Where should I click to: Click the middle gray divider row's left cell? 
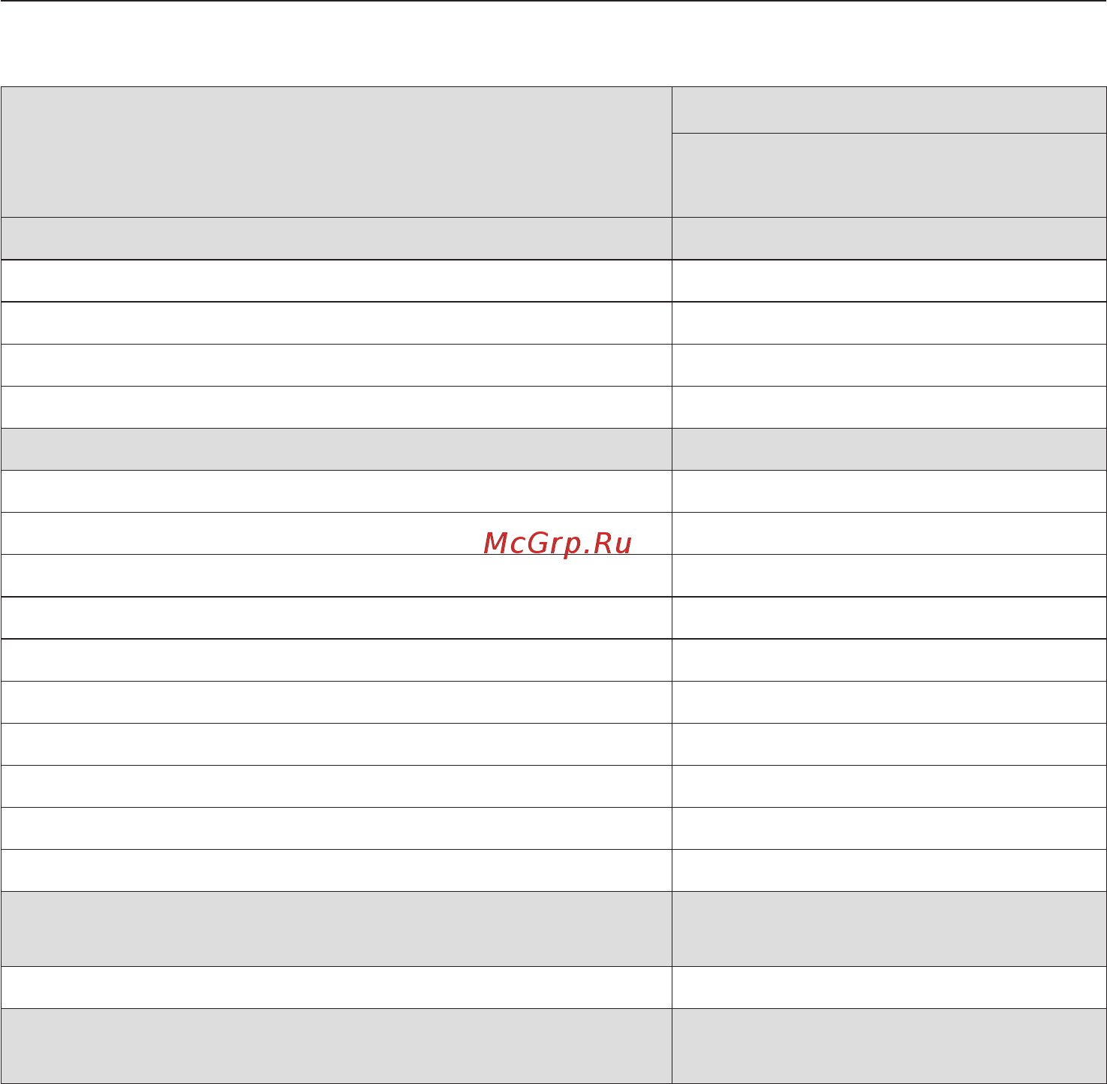coord(336,450)
